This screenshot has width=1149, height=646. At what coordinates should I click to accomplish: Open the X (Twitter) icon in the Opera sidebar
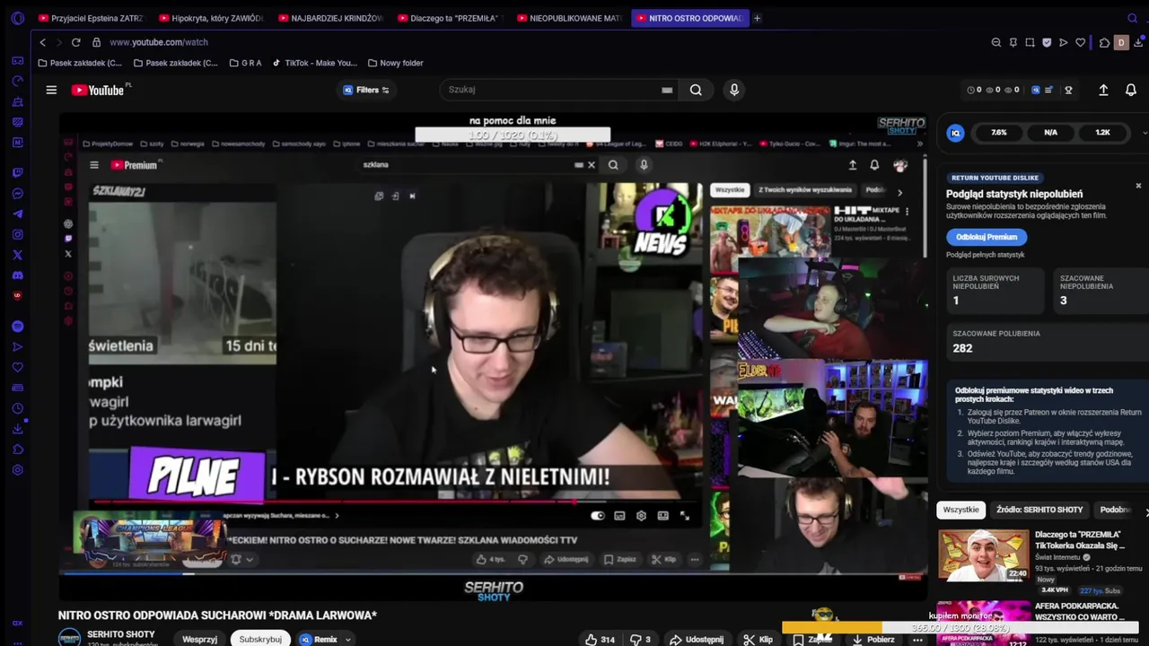[x=17, y=255]
